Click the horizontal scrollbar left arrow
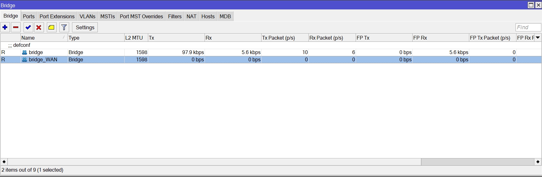 click(4, 162)
